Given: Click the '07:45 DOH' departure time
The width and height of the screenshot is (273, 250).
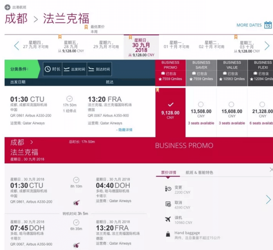Looking at the screenshot, I should click(27, 228).
